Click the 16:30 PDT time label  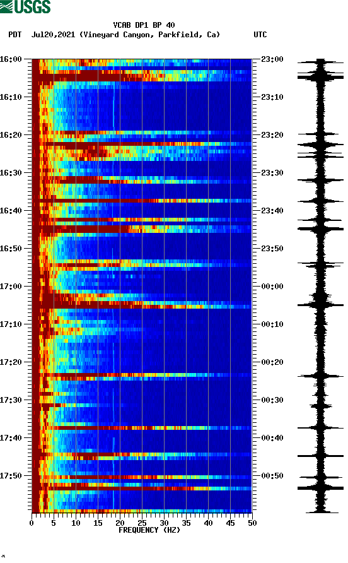pyautogui.click(x=11, y=173)
